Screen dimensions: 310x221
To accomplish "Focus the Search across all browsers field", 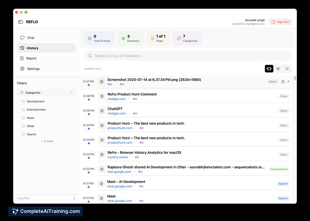I will point(188,56).
